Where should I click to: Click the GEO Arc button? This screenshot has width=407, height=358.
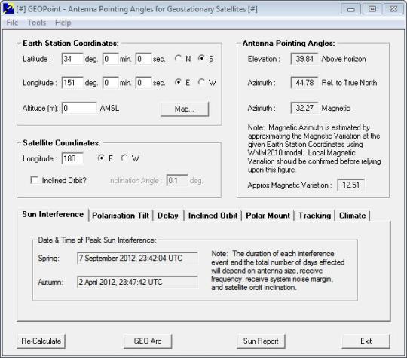coord(148,341)
